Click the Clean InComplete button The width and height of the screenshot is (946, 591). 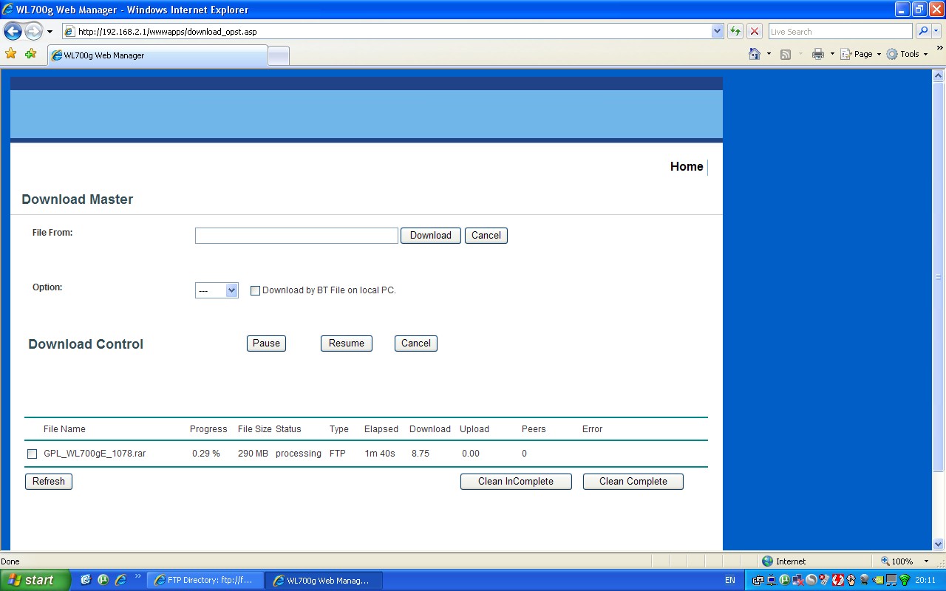(x=516, y=482)
